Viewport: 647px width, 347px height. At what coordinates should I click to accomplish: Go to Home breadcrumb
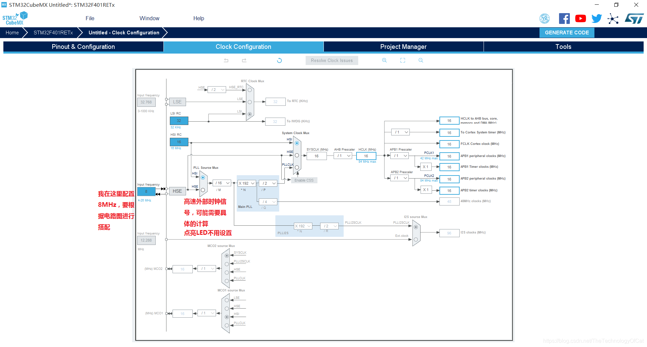click(12, 33)
